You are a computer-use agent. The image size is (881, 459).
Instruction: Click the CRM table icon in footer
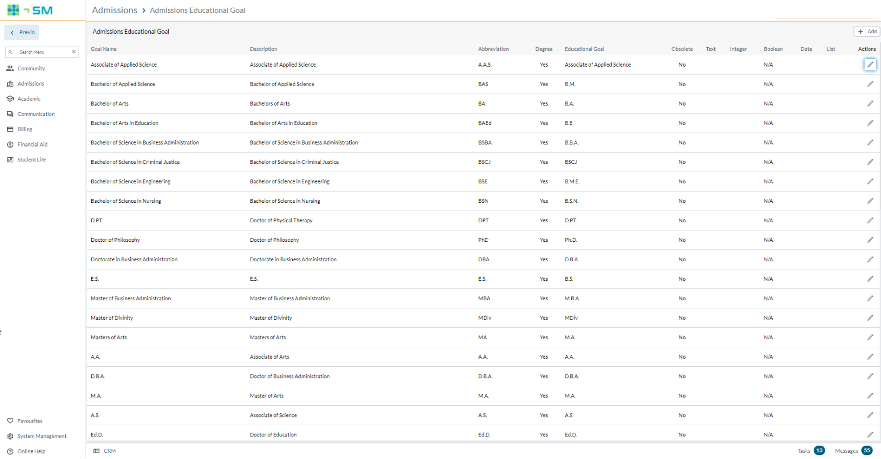point(96,451)
